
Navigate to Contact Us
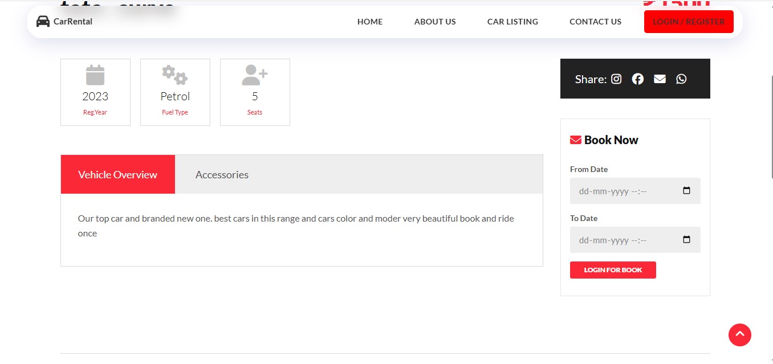(595, 22)
